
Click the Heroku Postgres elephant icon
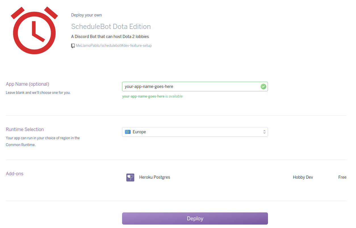pyautogui.click(x=130, y=178)
